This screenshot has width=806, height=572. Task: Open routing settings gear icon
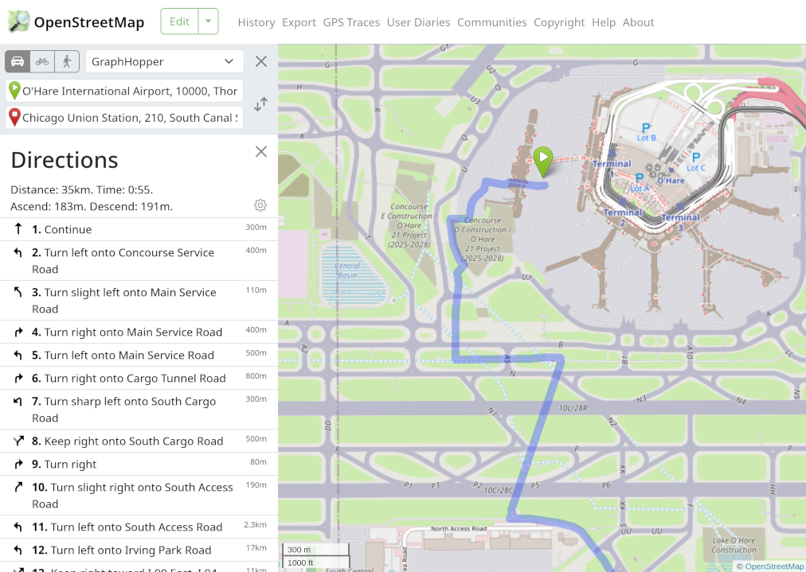260,205
